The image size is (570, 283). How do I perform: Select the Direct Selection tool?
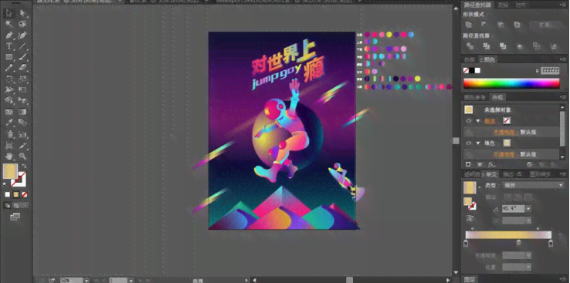[22, 14]
